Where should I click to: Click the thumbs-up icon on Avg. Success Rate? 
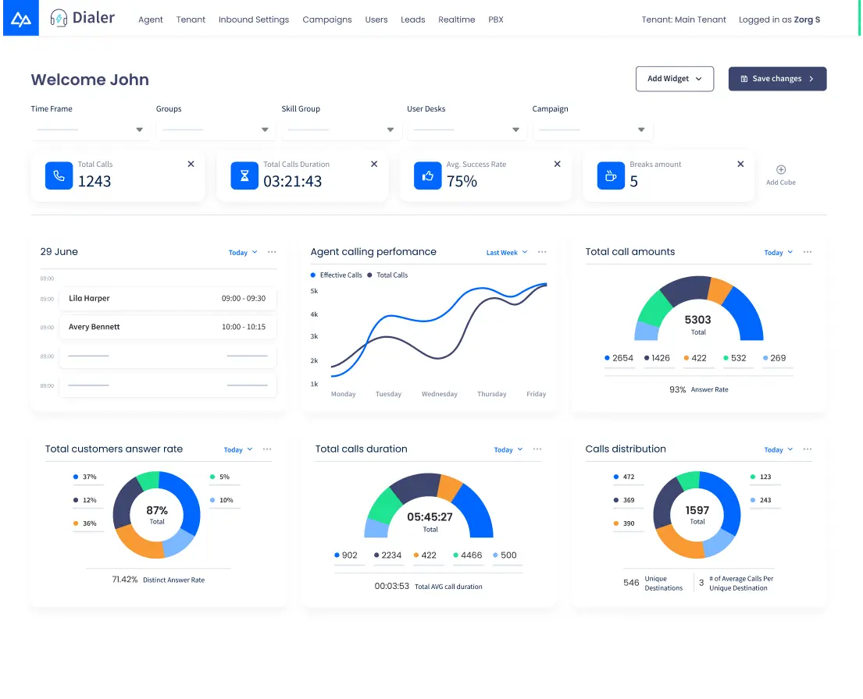(x=427, y=176)
